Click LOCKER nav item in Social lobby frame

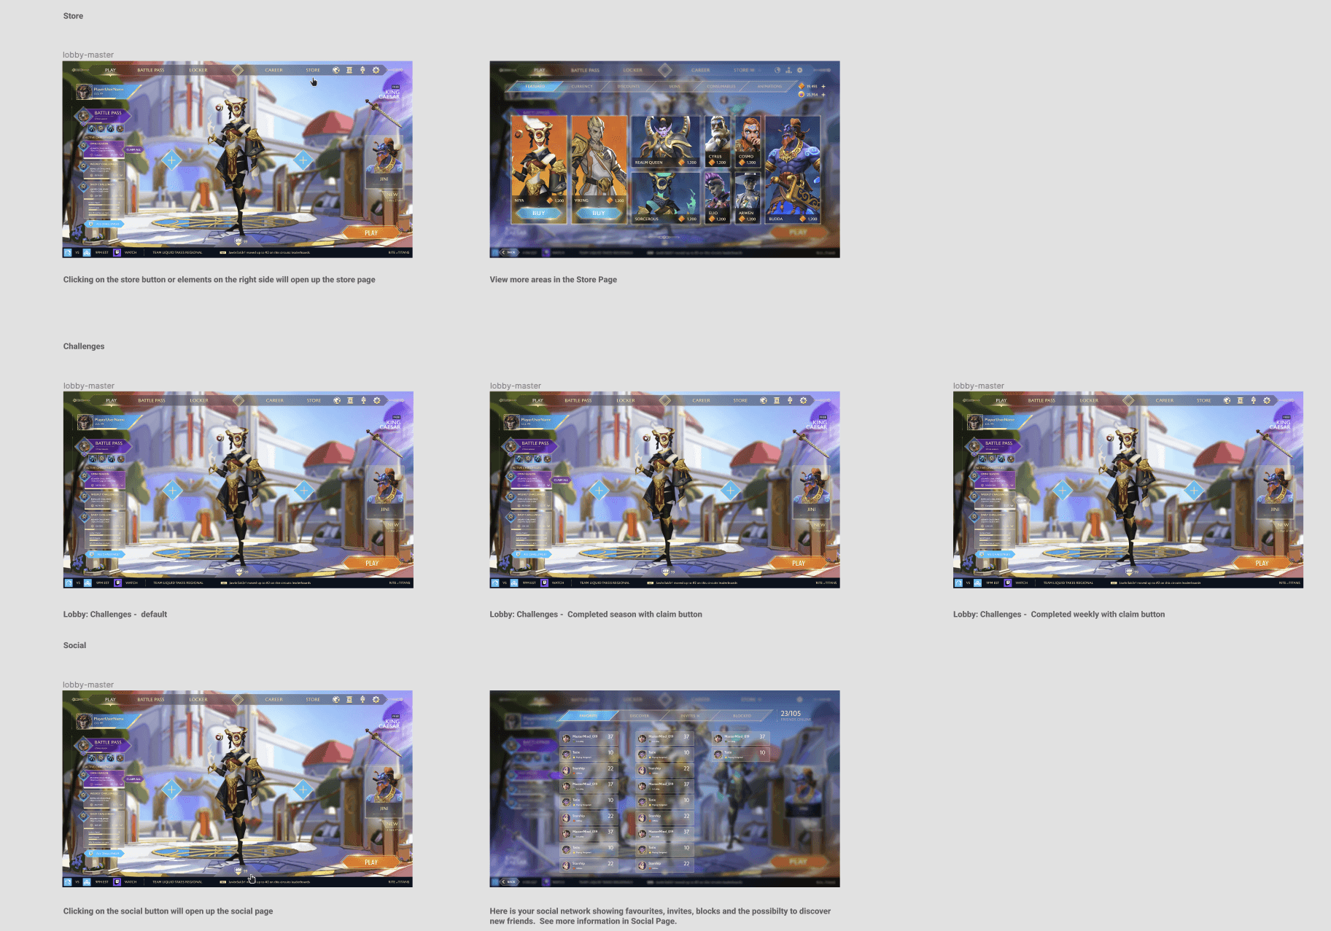click(x=198, y=699)
